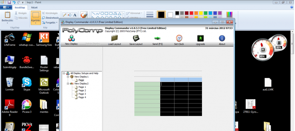Open the About info icon

tap(222, 38)
